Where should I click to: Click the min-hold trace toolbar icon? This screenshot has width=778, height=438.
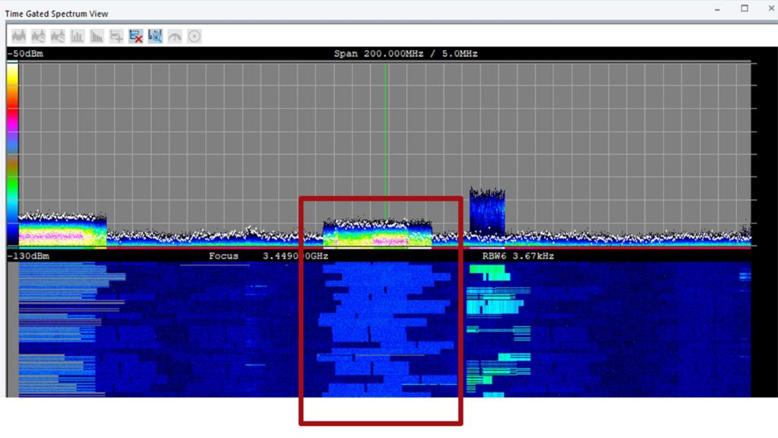57,36
